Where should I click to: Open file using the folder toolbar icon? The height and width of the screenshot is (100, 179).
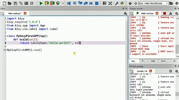pos(10,3)
